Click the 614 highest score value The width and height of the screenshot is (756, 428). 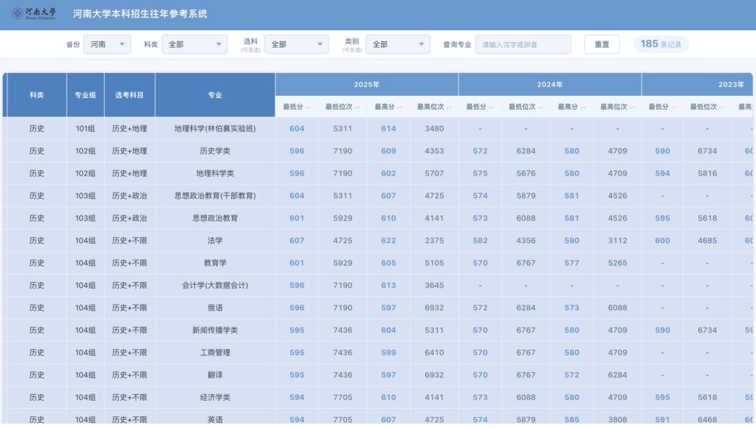click(x=388, y=128)
